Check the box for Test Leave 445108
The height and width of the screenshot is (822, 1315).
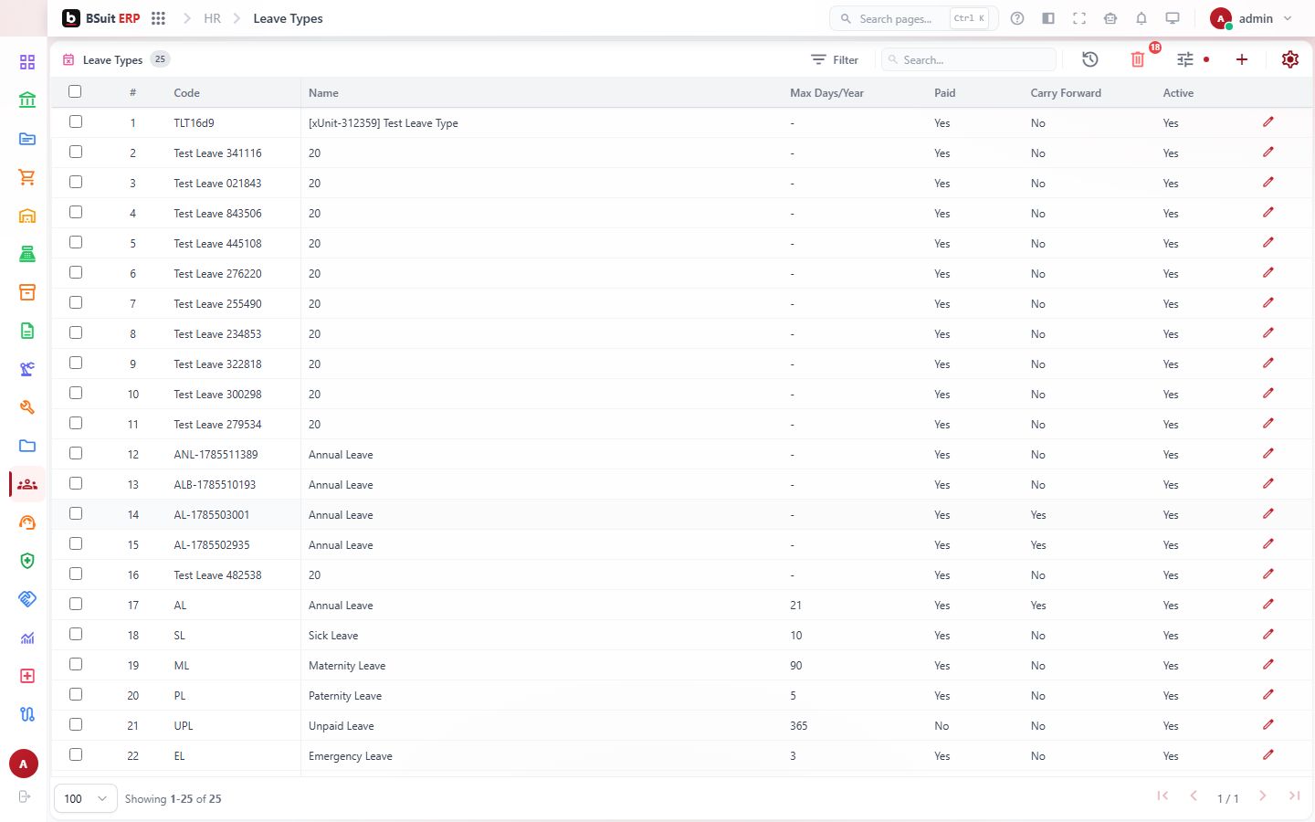pyautogui.click(x=76, y=242)
